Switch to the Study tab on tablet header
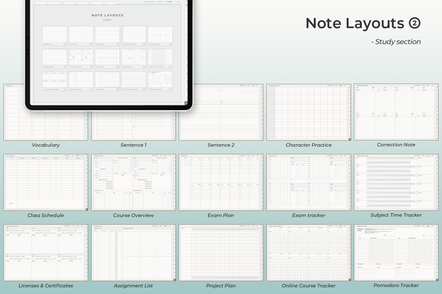 170,2
